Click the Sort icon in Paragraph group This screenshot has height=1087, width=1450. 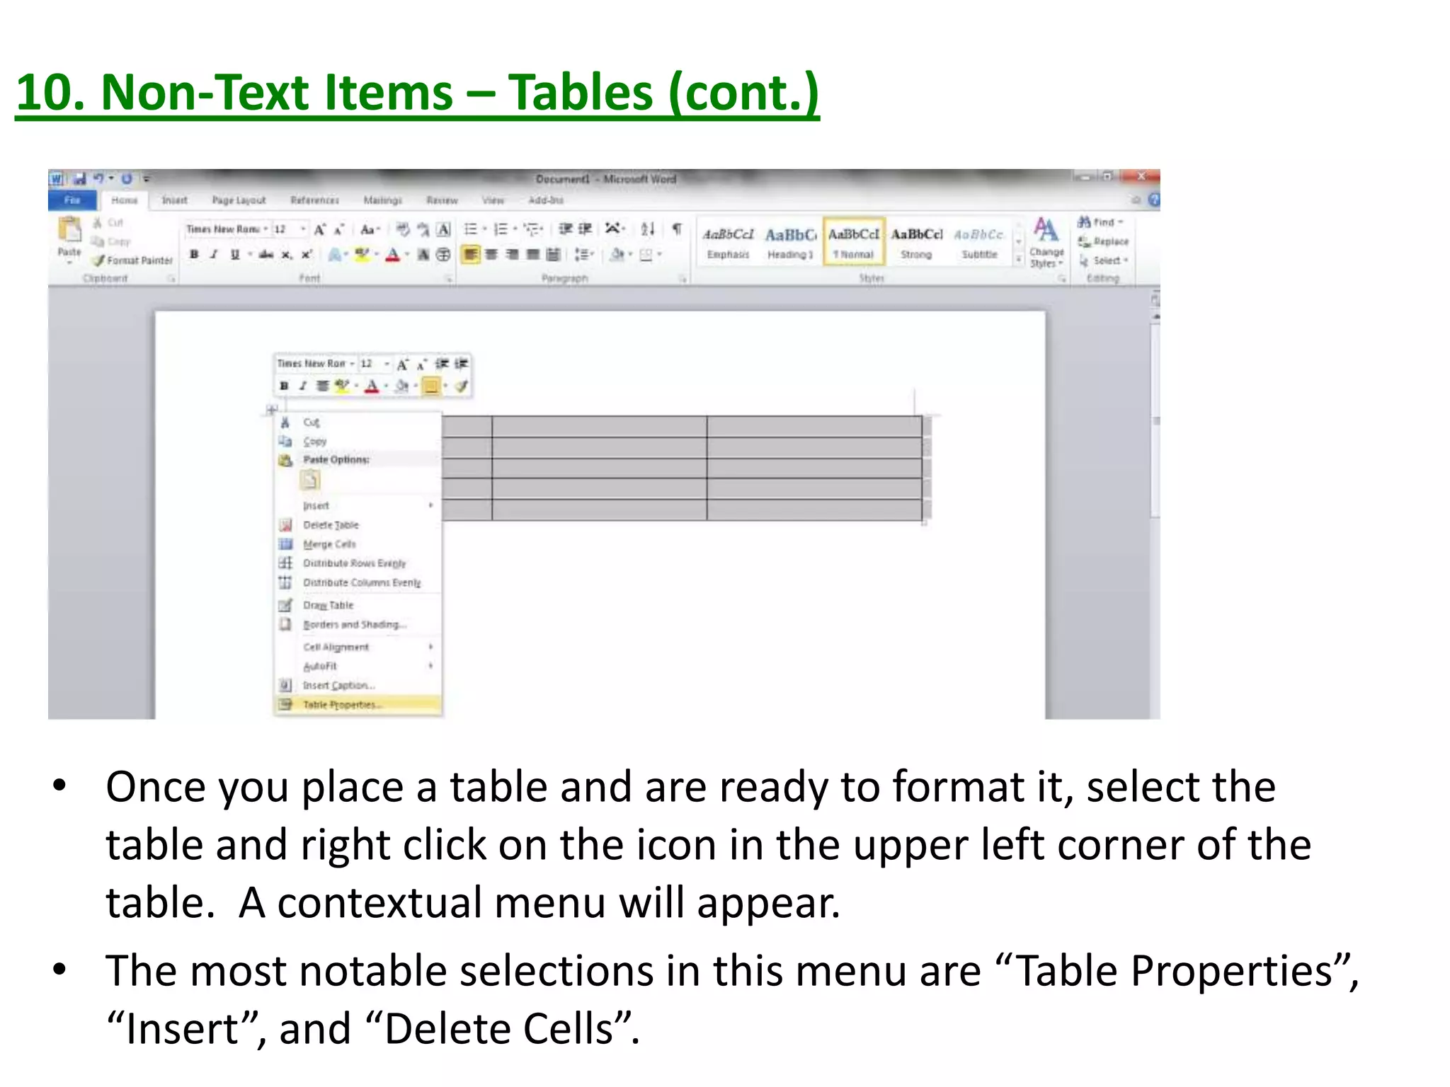648,229
